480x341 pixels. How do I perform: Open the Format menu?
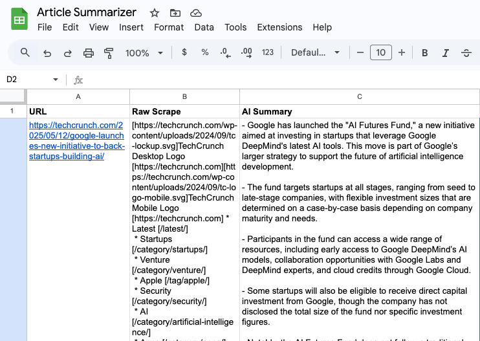tap(169, 27)
